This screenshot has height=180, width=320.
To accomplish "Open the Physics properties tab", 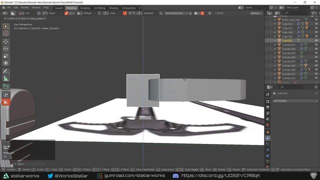I will (x=268, y=150).
